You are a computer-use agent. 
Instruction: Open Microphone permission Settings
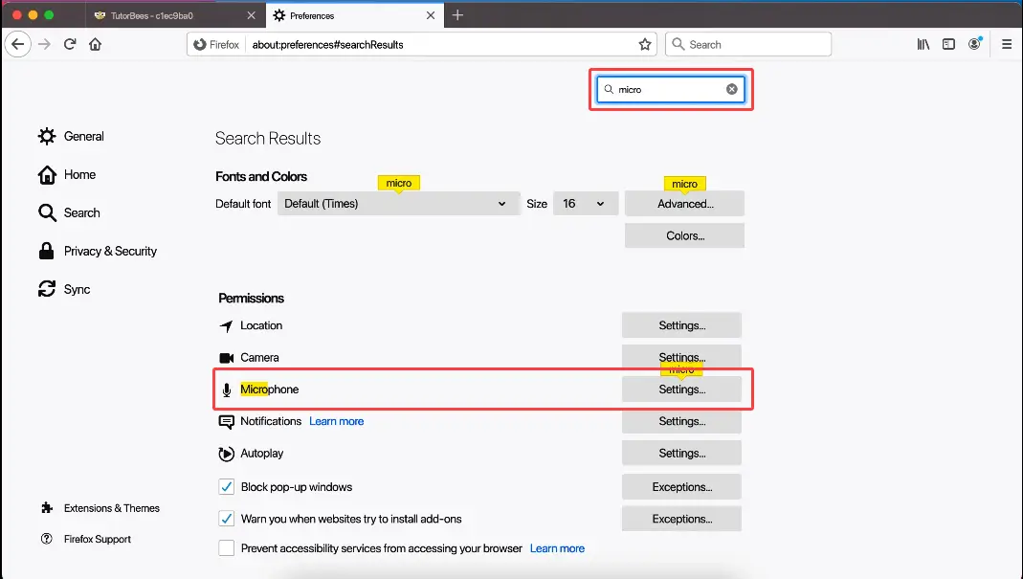[x=681, y=390]
